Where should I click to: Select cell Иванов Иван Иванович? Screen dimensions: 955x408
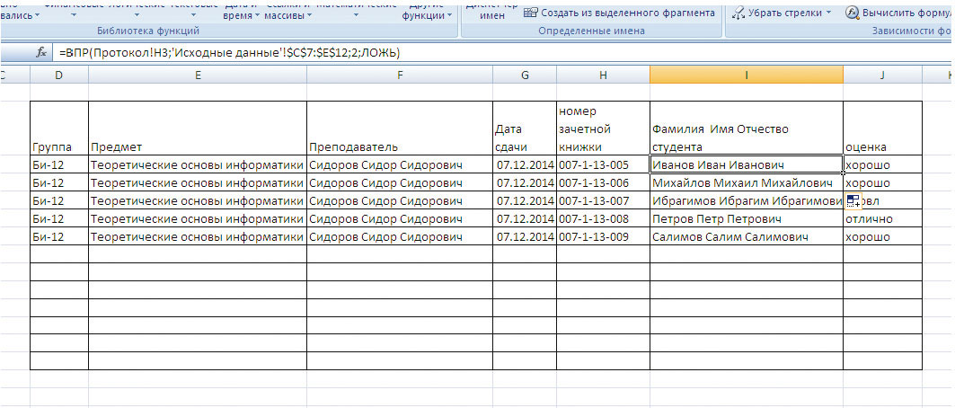(x=747, y=164)
